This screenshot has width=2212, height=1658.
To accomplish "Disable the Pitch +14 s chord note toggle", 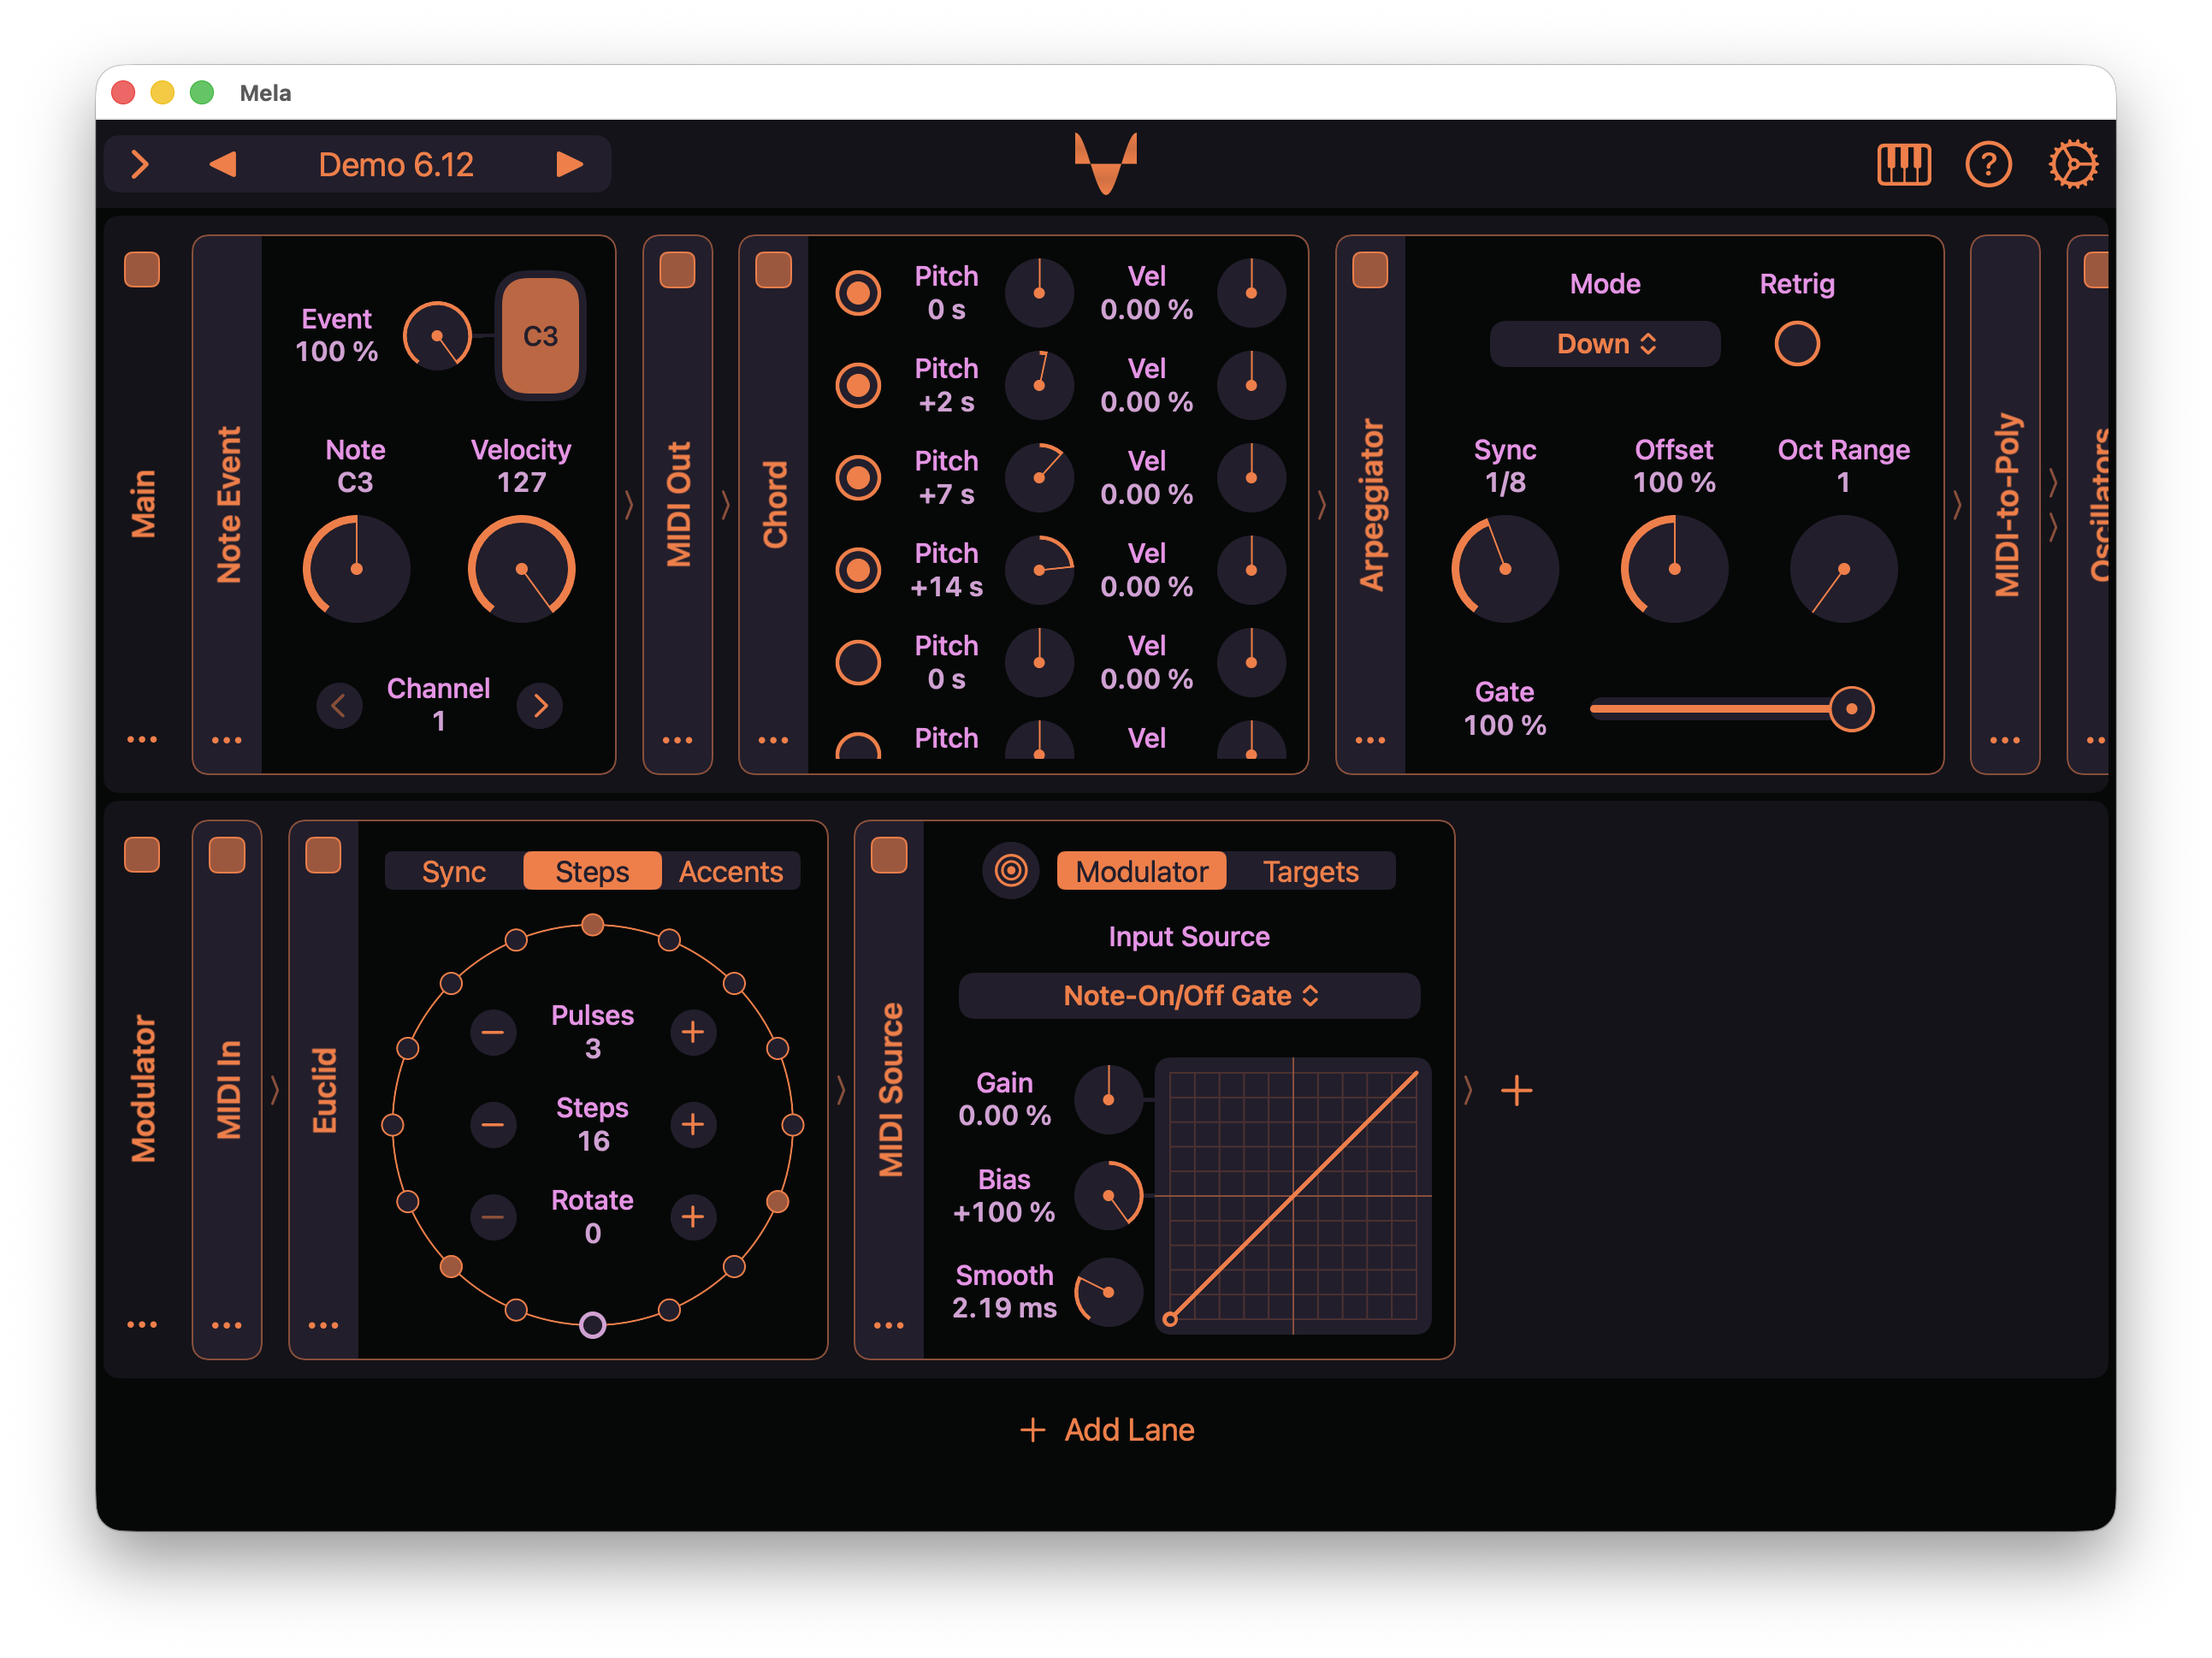I will (858, 570).
